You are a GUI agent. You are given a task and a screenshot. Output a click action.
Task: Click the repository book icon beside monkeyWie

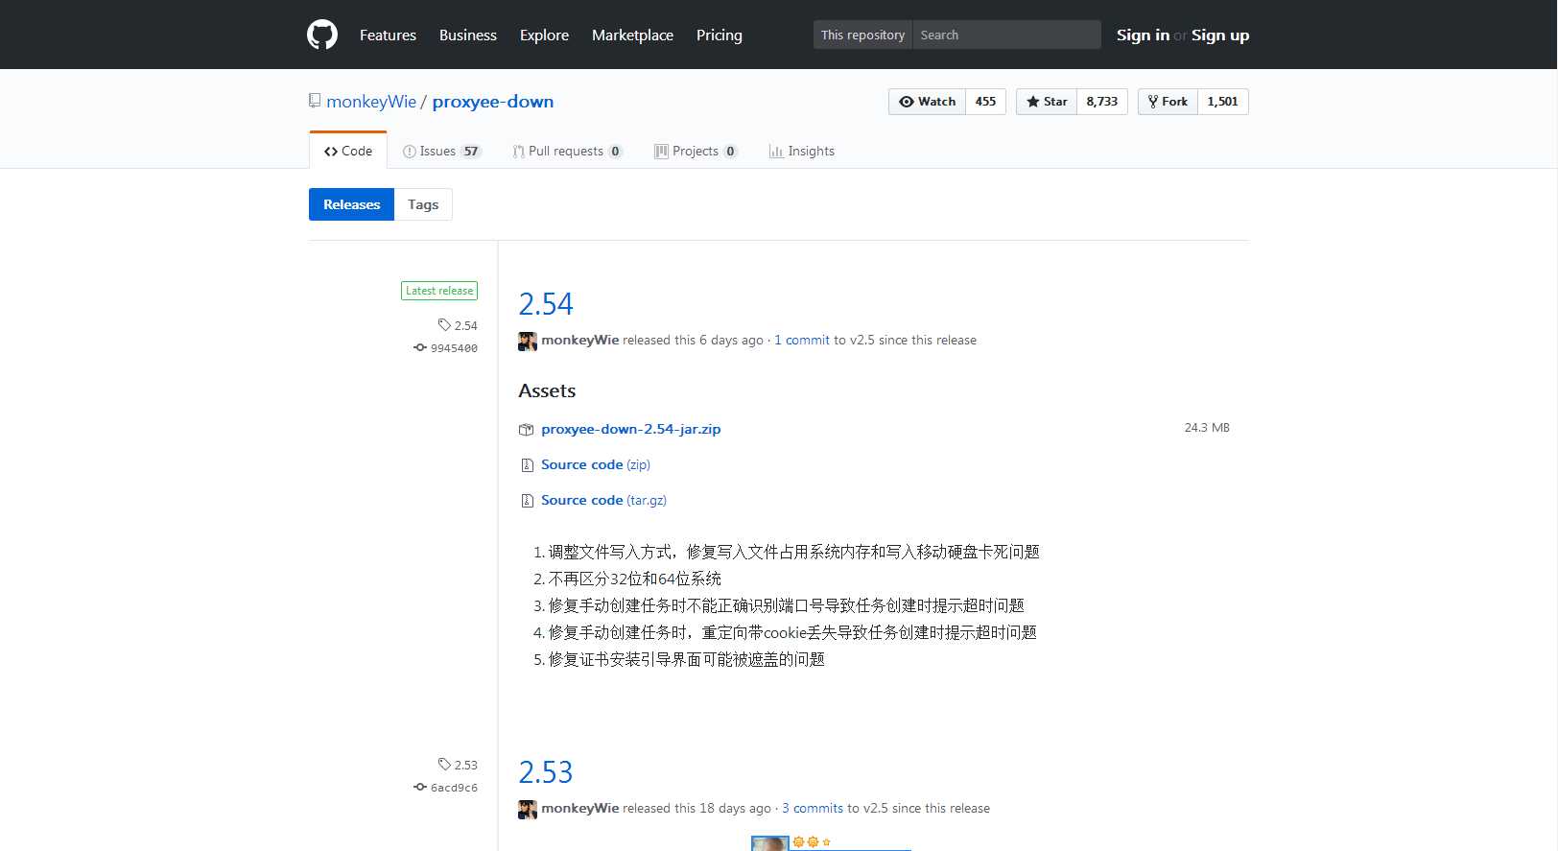tap(315, 101)
